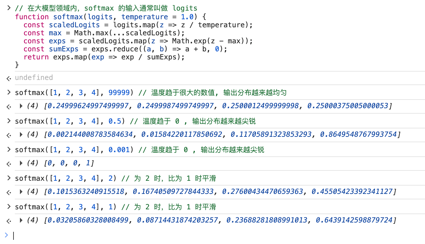Click the value 0.45505423392341127
The width and height of the screenshot is (425, 244).
click(x=352, y=192)
